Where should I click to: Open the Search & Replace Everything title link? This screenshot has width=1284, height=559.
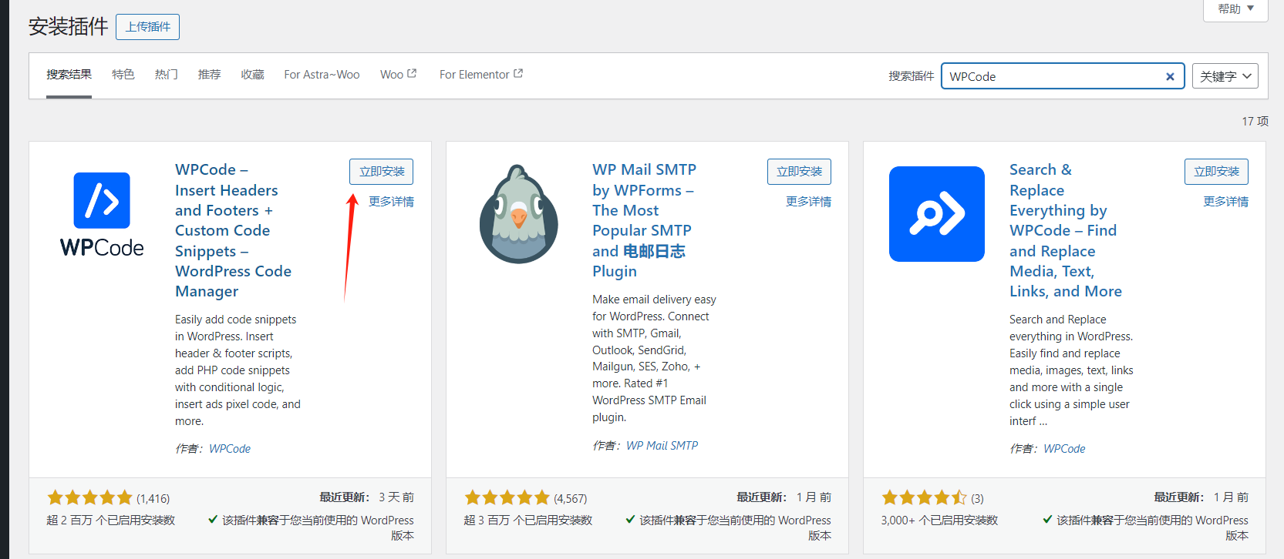pos(1066,230)
